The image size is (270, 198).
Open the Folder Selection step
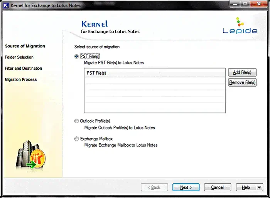click(19, 57)
